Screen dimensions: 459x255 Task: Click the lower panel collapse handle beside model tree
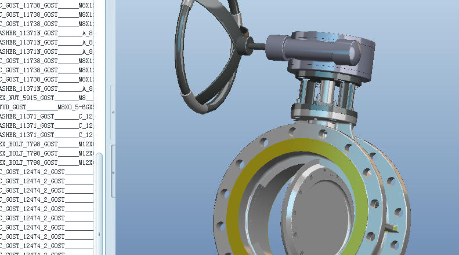click(113, 172)
